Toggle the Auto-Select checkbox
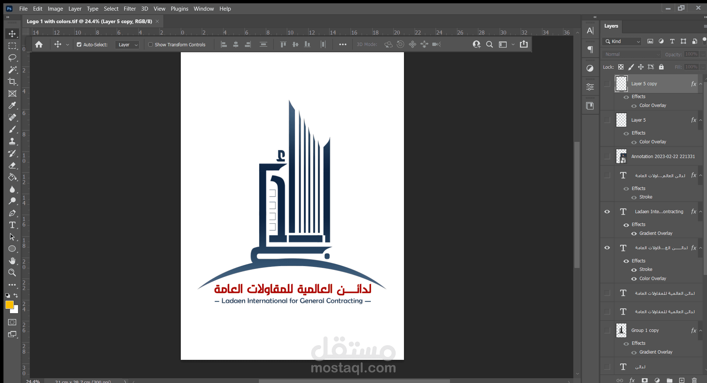Image resolution: width=707 pixels, height=383 pixels. pyautogui.click(x=79, y=44)
